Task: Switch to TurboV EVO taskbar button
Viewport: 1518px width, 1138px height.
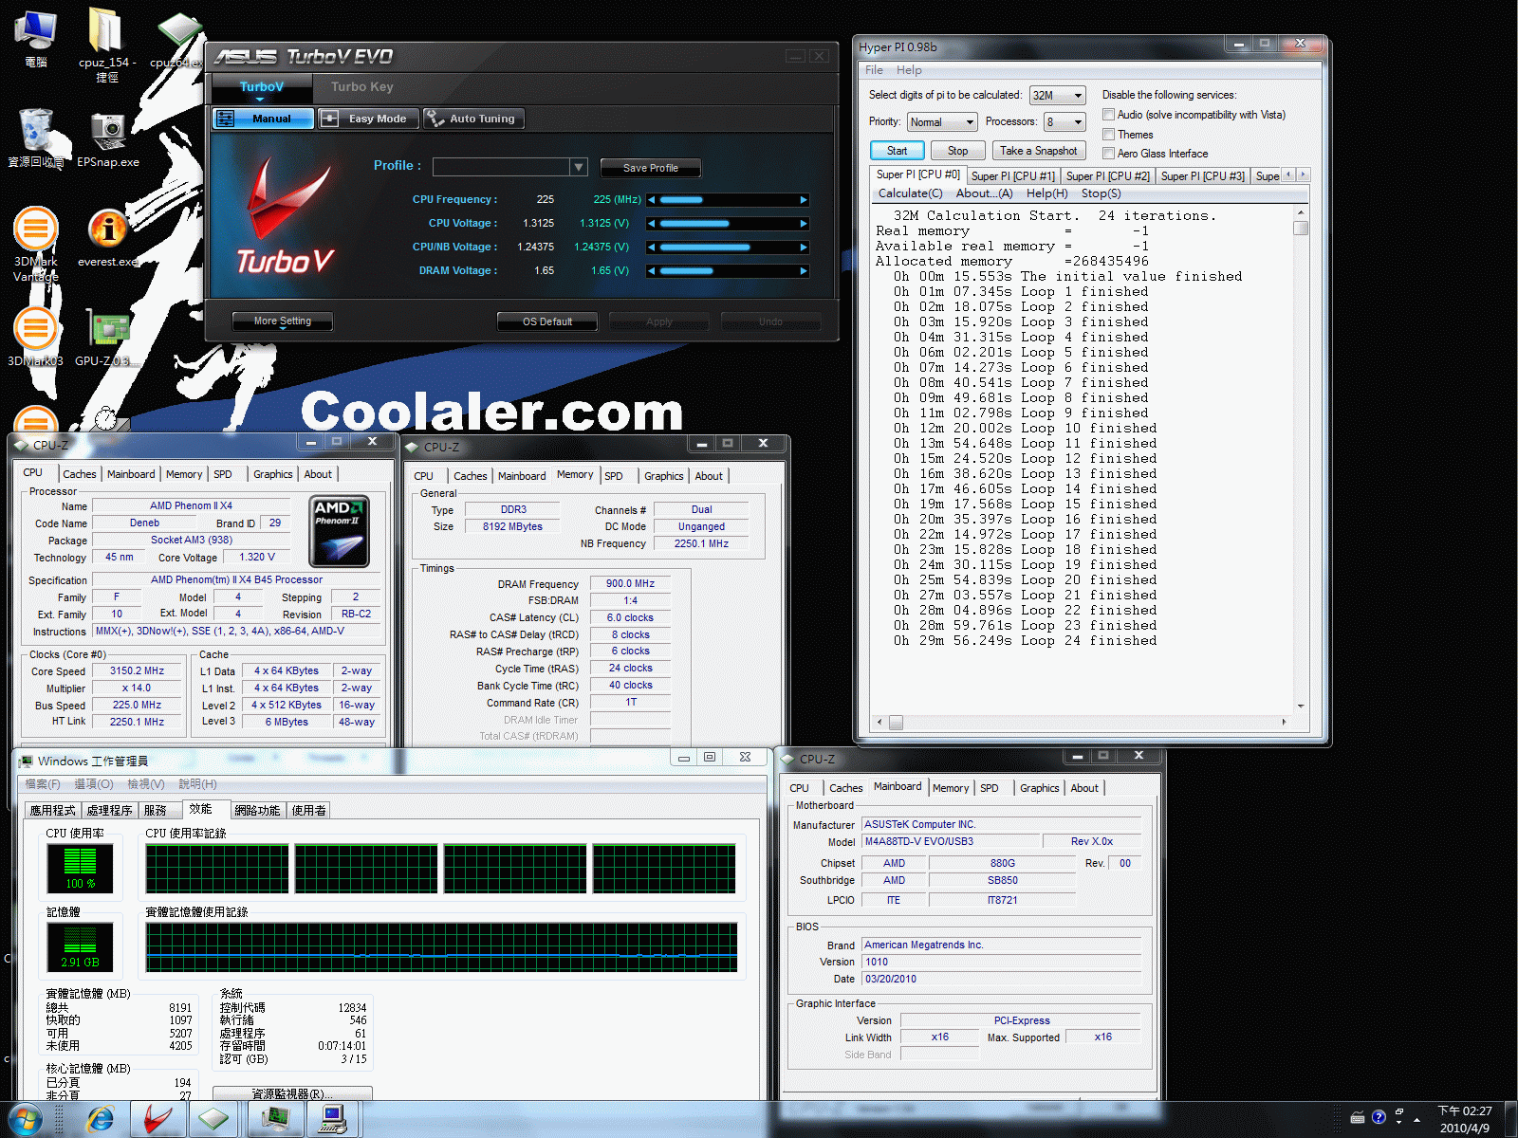Action: (x=157, y=1120)
